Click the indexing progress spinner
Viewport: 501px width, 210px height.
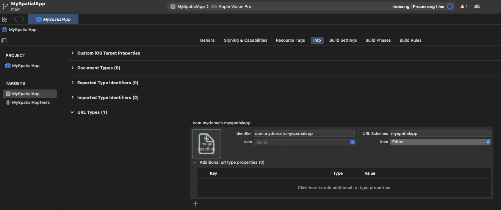pos(450,6)
